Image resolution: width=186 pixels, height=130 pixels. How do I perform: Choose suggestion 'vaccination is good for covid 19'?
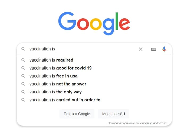pos(61,68)
